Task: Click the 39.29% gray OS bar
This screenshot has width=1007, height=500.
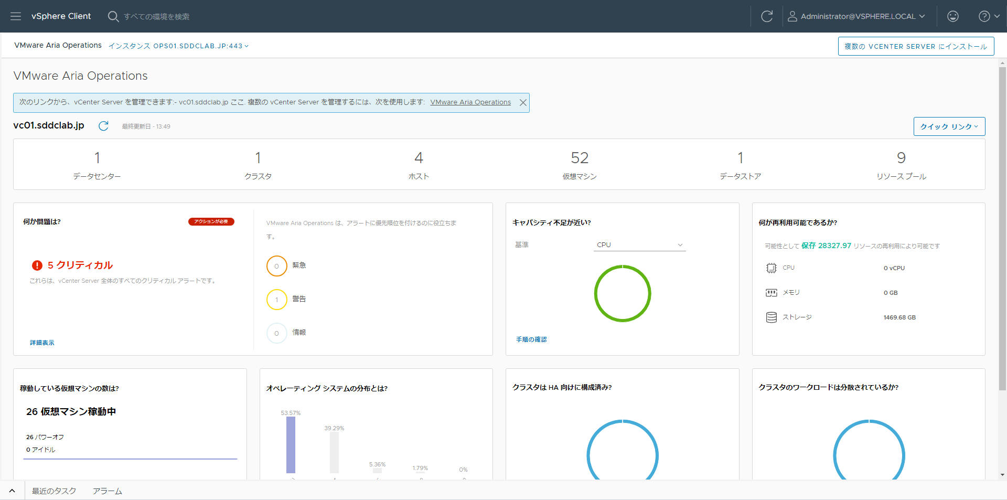Action: pos(334,453)
